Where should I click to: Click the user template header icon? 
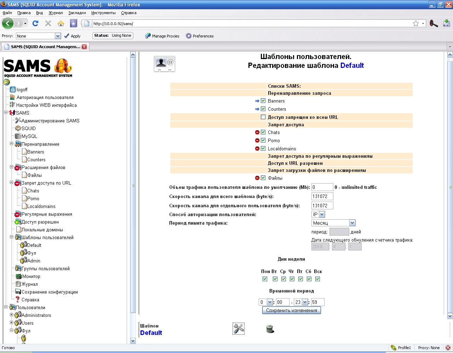(x=165, y=64)
